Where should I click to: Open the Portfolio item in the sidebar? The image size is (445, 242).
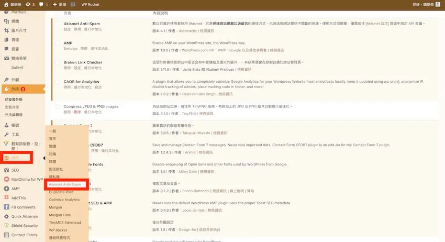[19, 12]
